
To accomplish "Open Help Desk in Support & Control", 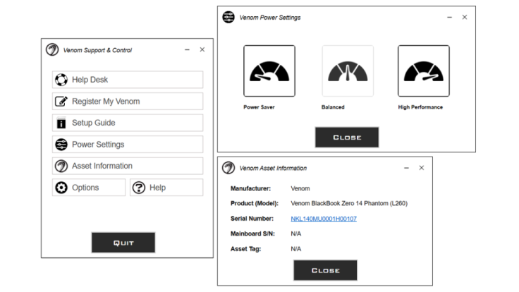I will click(128, 80).
